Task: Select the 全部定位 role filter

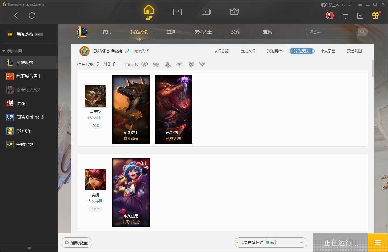Action: click(131, 64)
